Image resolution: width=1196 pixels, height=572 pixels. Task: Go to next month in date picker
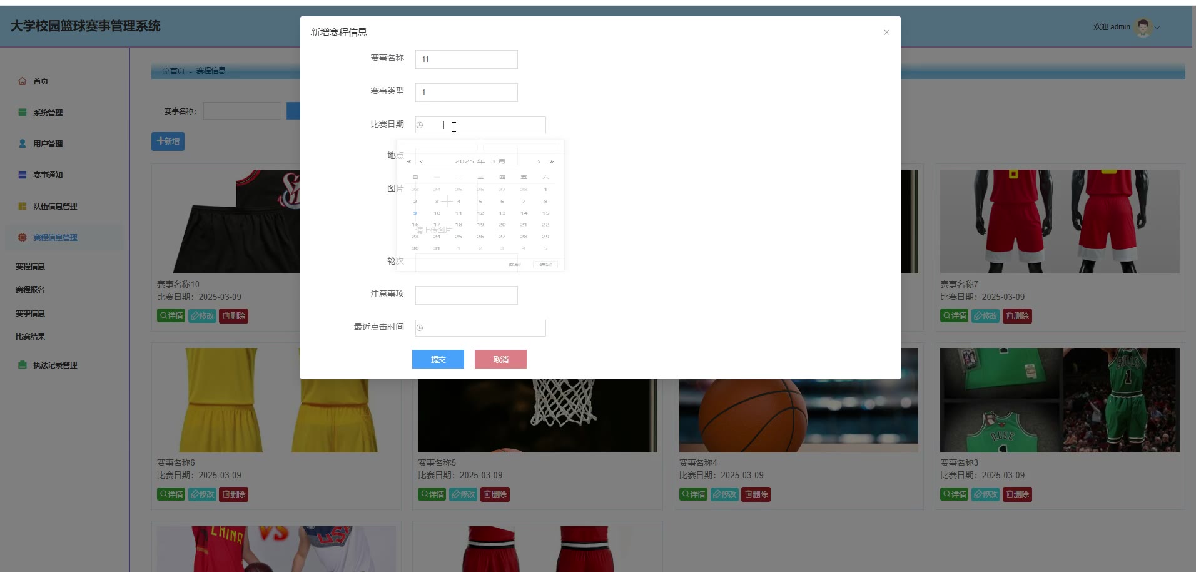pos(539,161)
